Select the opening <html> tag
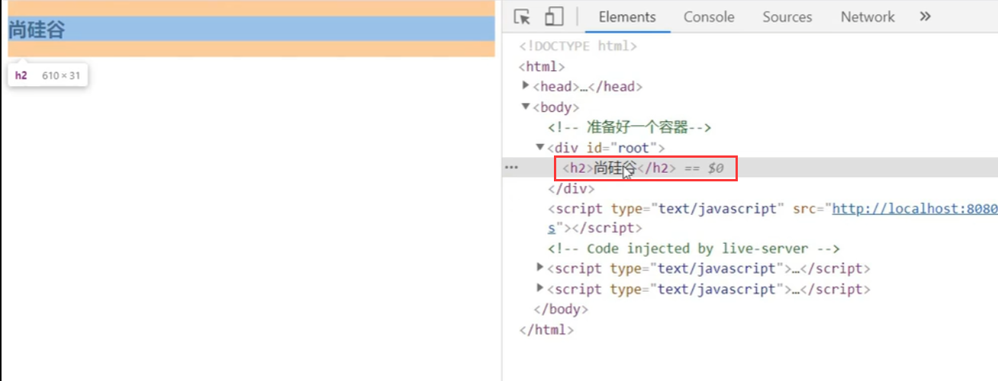 pos(542,66)
